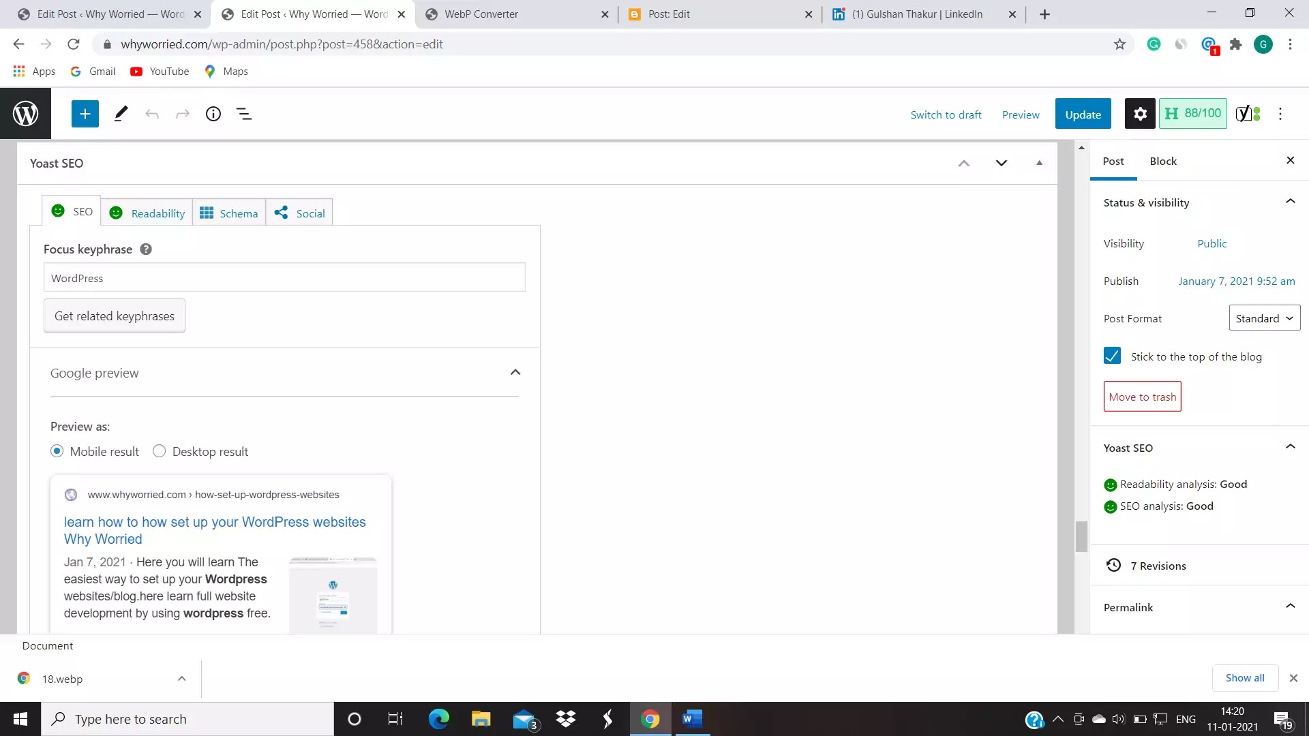The height and width of the screenshot is (736, 1309).
Task: Open the post details info icon
Action: [x=213, y=114]
